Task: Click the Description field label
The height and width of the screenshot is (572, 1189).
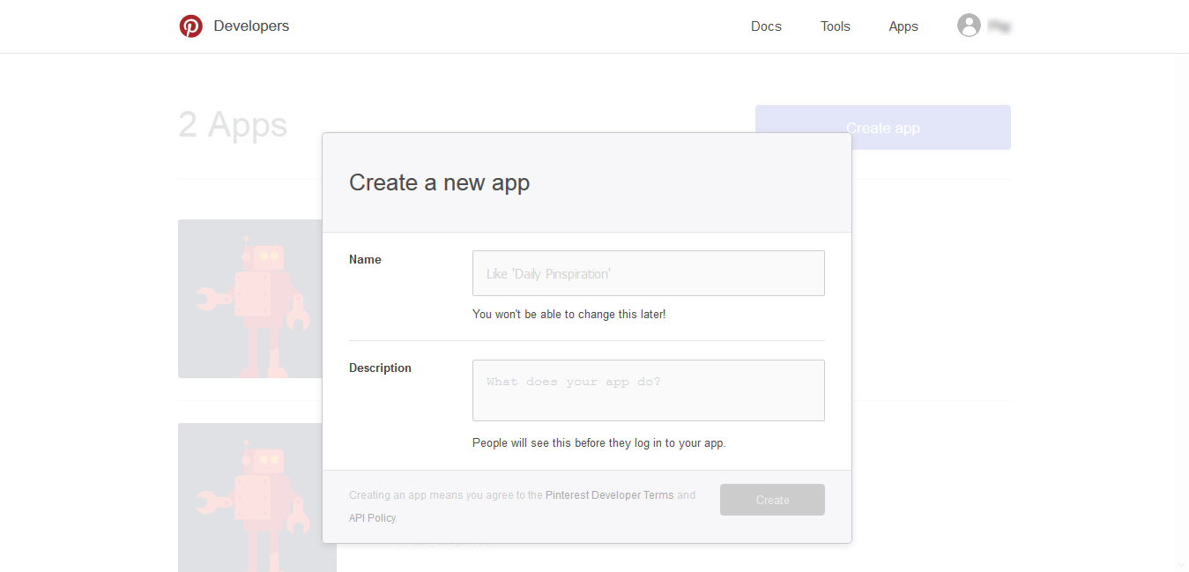Action: click(x=380, y=368)
